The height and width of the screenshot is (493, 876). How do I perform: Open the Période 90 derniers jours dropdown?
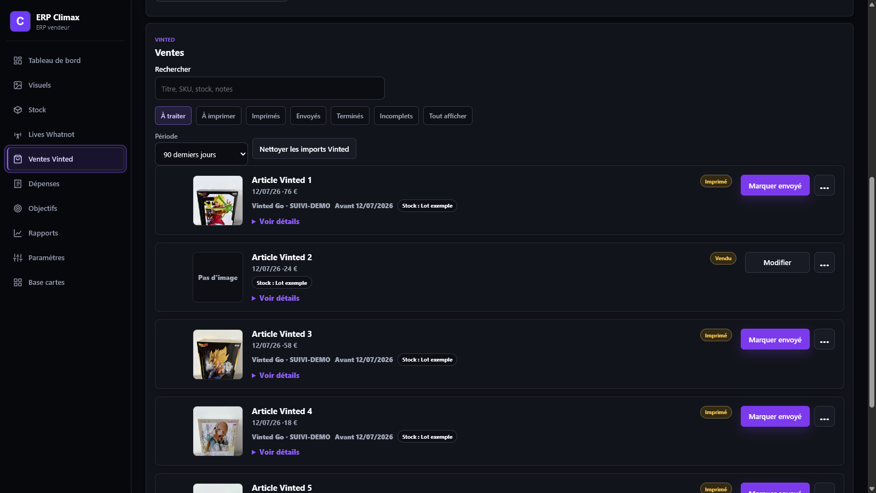point(201,154)
